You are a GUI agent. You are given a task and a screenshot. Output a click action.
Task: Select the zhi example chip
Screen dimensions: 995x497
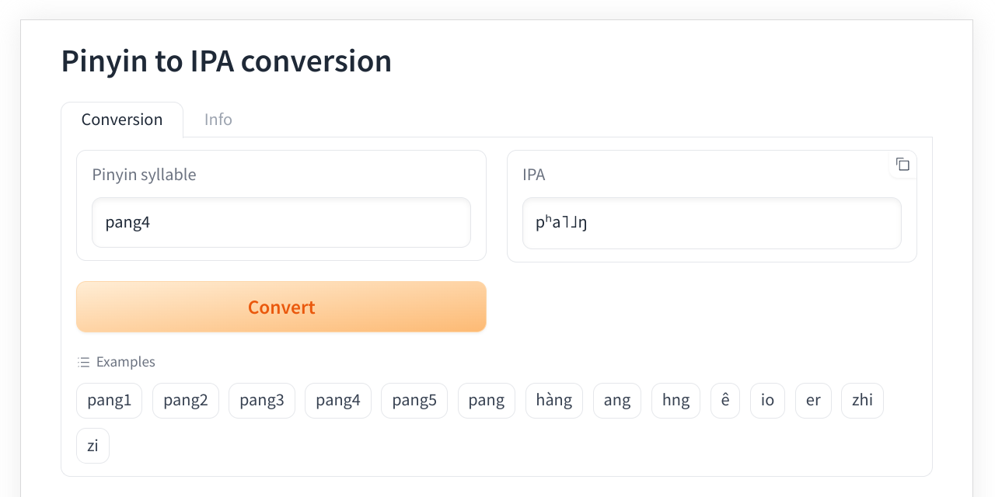tap(862, 401)
